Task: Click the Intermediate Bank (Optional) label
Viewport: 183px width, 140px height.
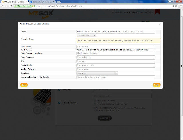Action: tap(35, 77)
